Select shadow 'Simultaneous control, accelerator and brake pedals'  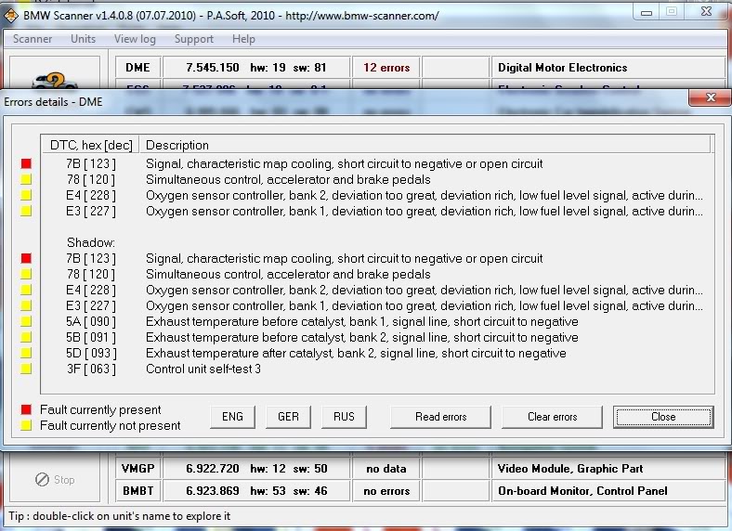[288, 275]
